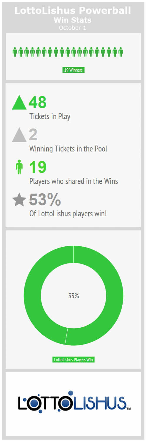Click the first person icon in winners row
This screenshot has height=442, width=147.
(x=15, y=52)
